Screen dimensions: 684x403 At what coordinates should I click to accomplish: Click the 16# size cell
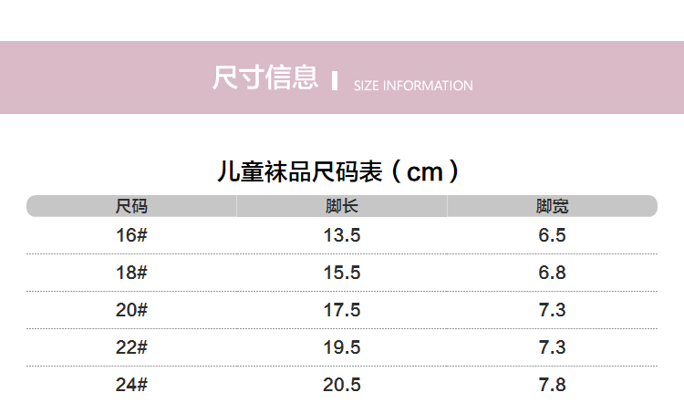click(131, 235)
